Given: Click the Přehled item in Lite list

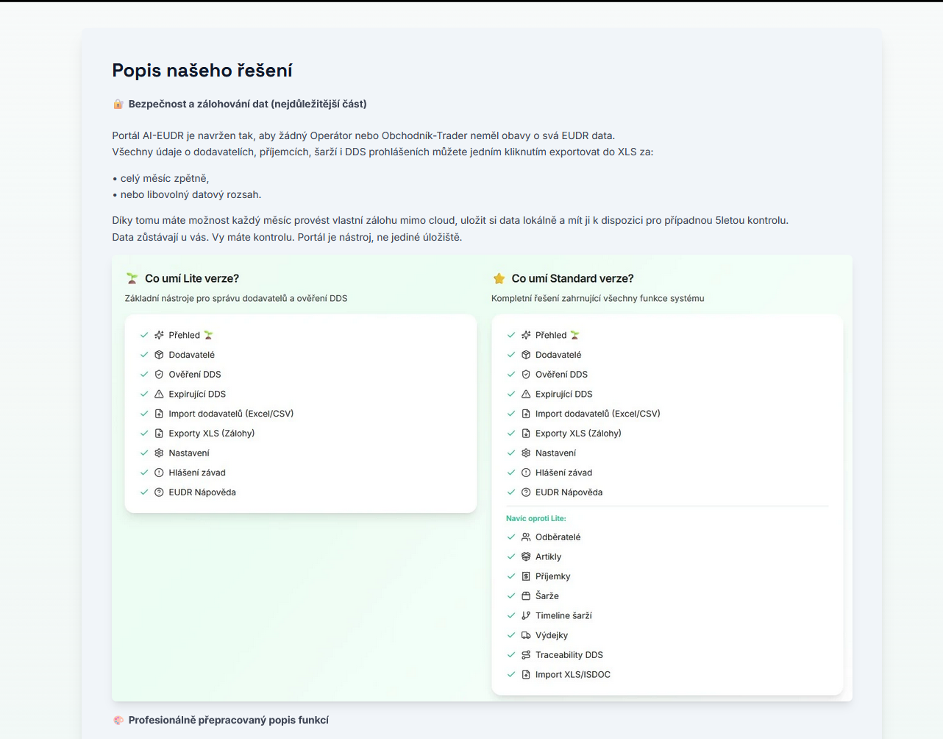Looking at the screenshot, I should coord(184,335).
